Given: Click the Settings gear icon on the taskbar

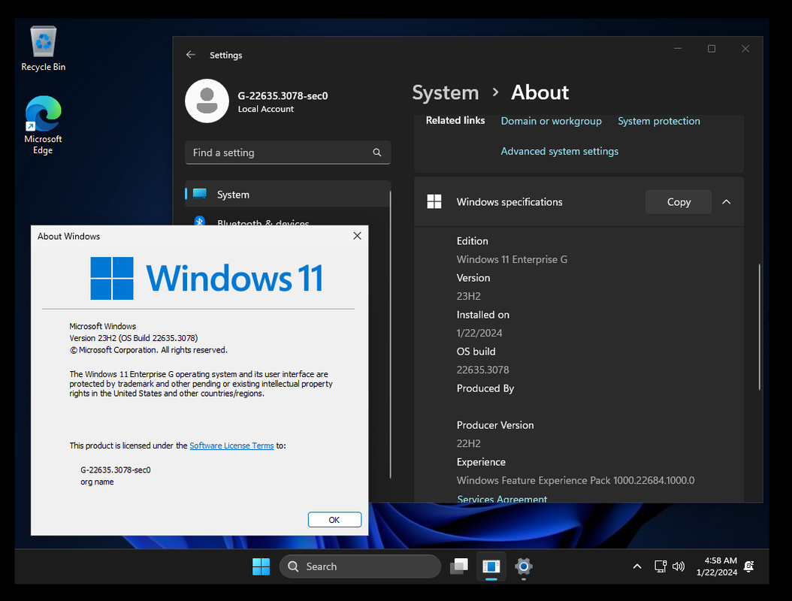Looking at the screenshot, I should tap(524, 566).
